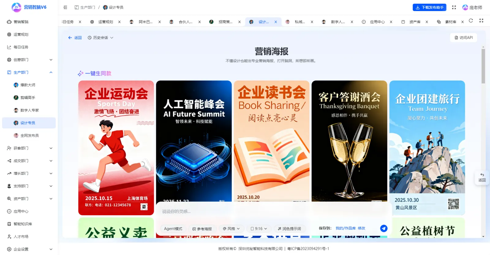This screenshot has width=490, height=255.
Task: Open 智能知识库 in the sidebar
Action: coord(29,224)
